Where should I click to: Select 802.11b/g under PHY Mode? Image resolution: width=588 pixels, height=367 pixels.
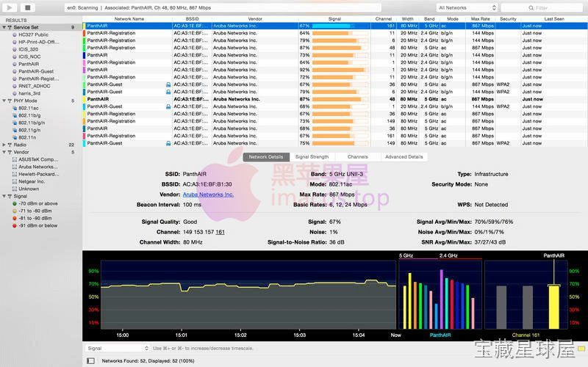[29, 115]
